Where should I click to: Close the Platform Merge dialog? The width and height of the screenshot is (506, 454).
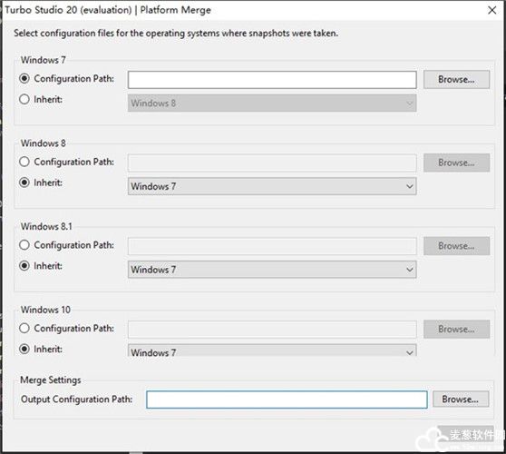[491, 10]
